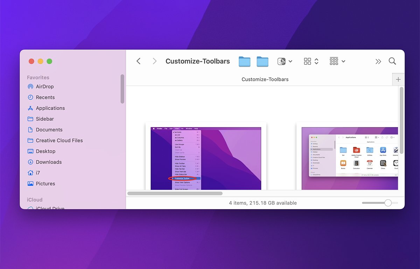Image resolution: width=420 pixels, height=269 pixels.
Task: Select the Customize Toolbar menu screenshot thumbnail
Action: [206, 158]
